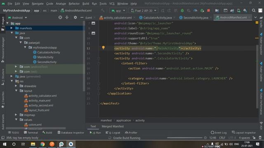This screenshot has height=148, width=264.
Task: Expand the mipmap folder
Action: pyautogui.click(x=16, y=115)
